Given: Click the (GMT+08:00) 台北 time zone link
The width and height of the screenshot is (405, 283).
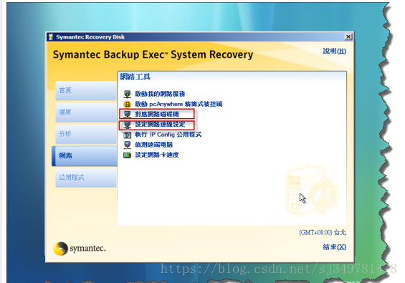Looking at the screenshot, I should tap(323, 233).
